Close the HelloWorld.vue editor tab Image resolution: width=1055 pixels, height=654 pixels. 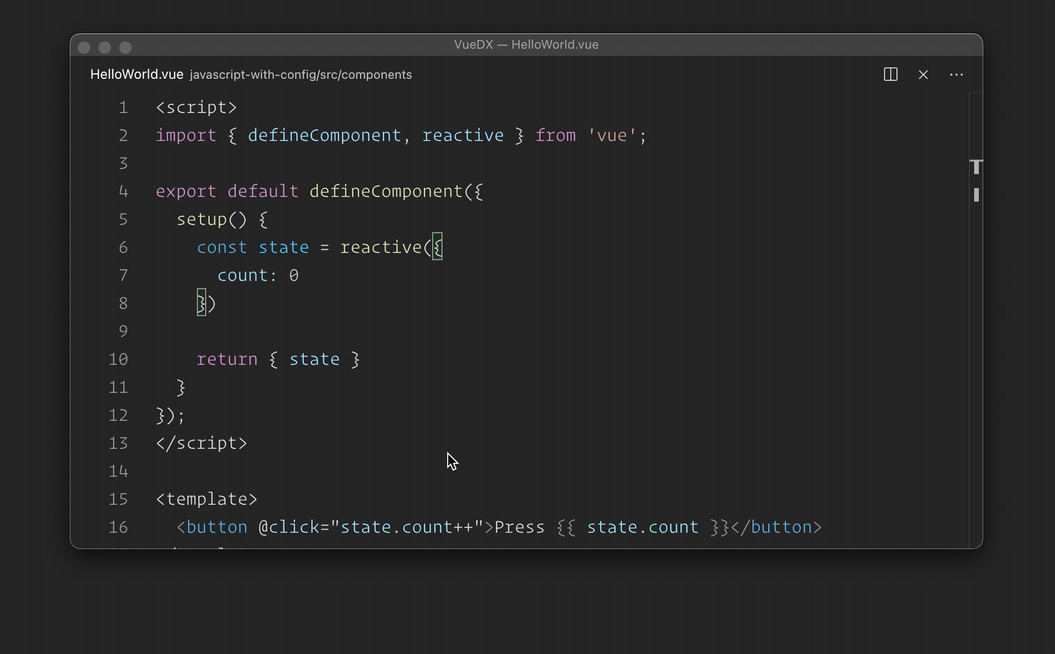pyautogui.click(x=923, y=75)
